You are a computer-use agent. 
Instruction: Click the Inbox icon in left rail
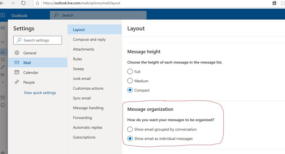pyautogui.click(x=3, y=52)
